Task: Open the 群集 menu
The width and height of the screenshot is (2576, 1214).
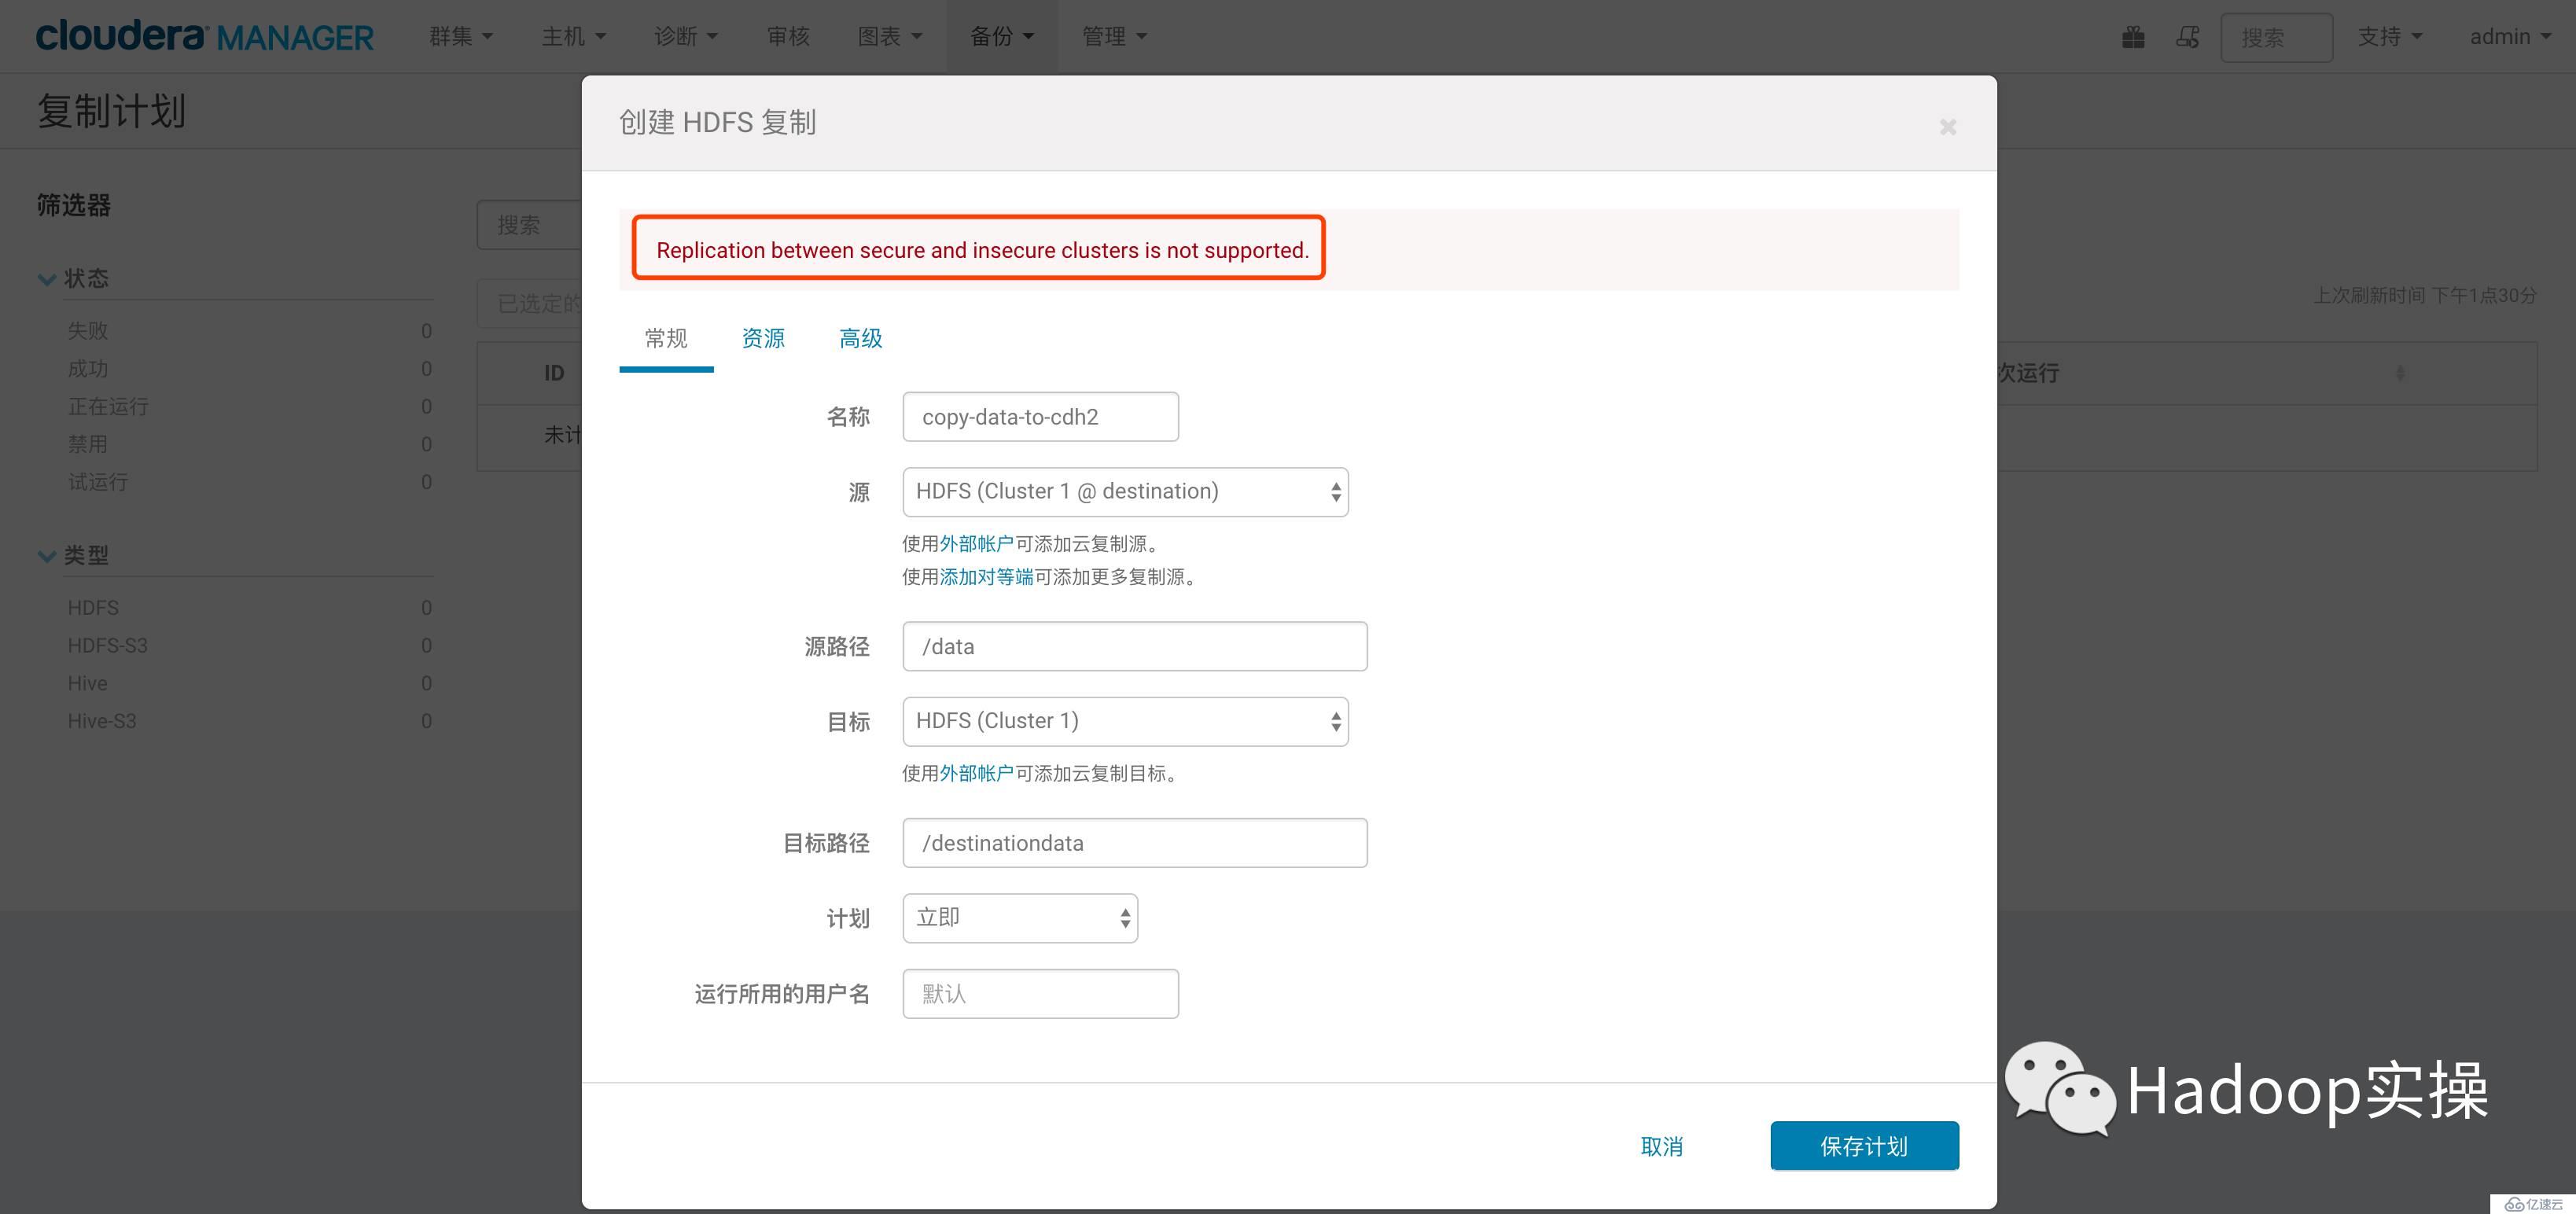Action: point(461,36)
